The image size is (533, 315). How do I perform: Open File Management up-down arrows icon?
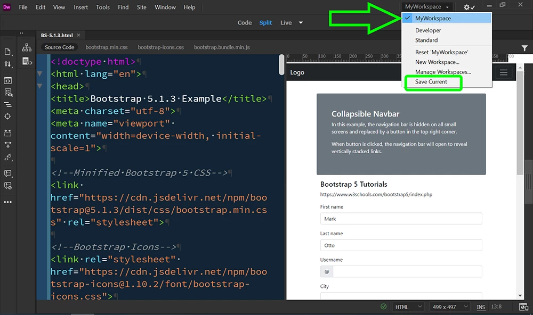click(7, 64)
